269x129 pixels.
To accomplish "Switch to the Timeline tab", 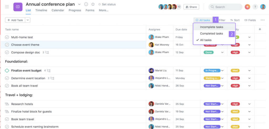I will click(41, 10).
